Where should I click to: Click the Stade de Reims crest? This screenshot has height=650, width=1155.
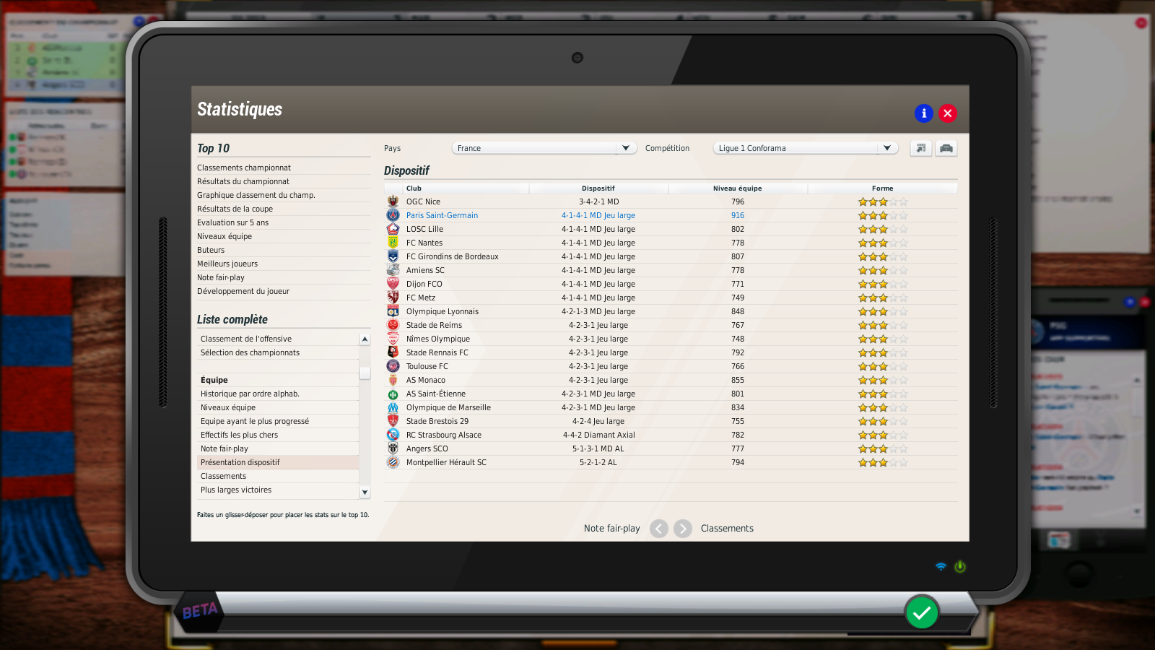coord(393,325)
